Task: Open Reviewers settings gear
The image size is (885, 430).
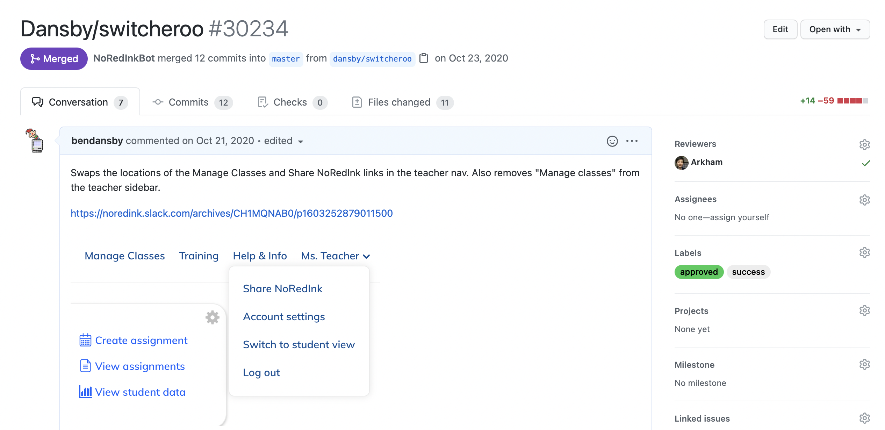Action: [x=864, y=144]
